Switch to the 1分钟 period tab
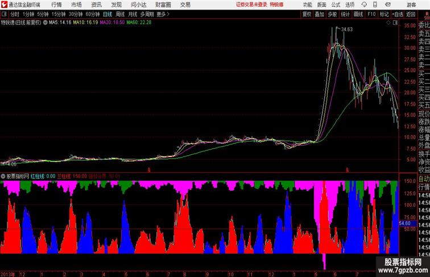 pos(28,14)
